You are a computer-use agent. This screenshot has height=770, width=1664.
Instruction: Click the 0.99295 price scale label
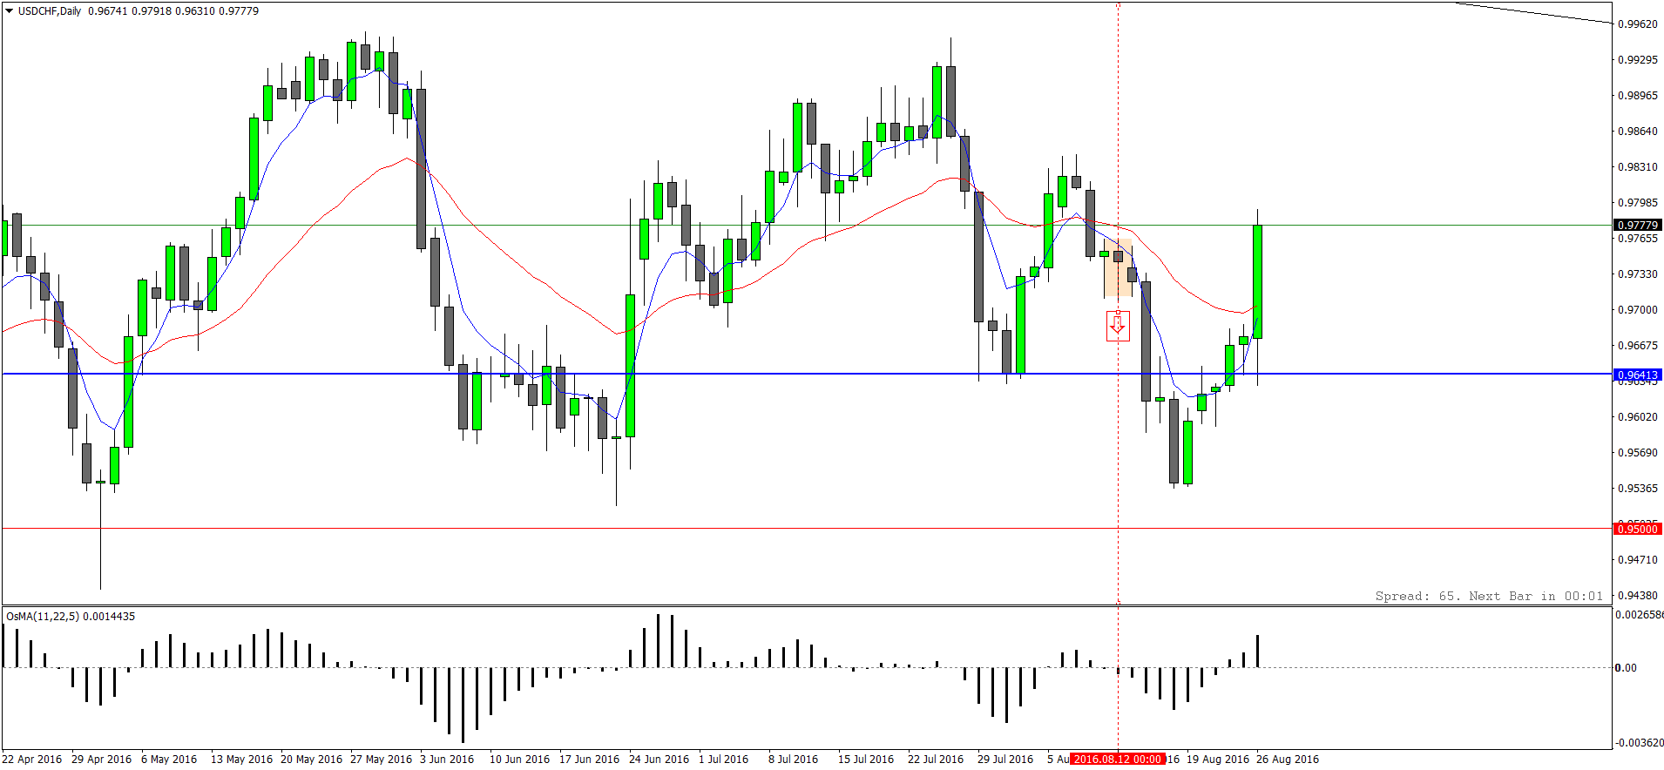pyautogui.click(x=1638, y=59)
